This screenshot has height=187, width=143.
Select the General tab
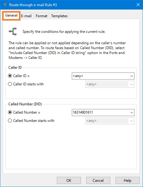point(11,15)
